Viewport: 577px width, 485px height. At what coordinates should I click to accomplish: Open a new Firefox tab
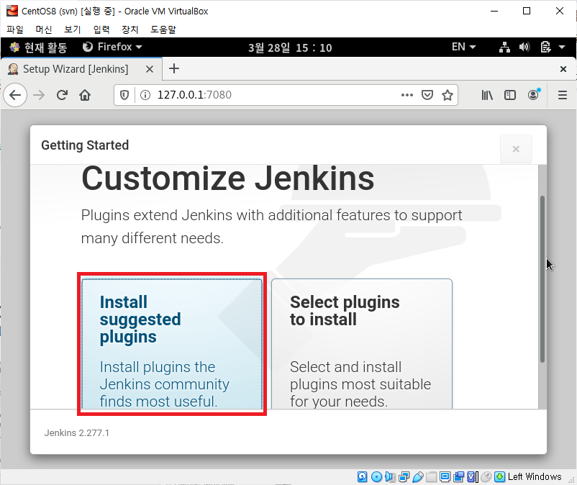(x=174, y=69)
